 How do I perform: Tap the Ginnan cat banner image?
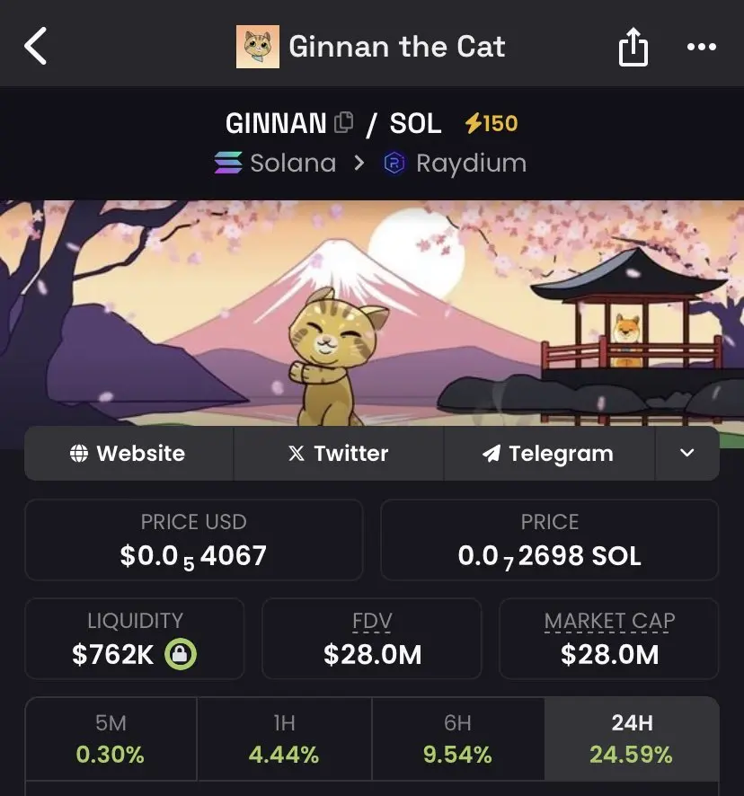point(372,314)
